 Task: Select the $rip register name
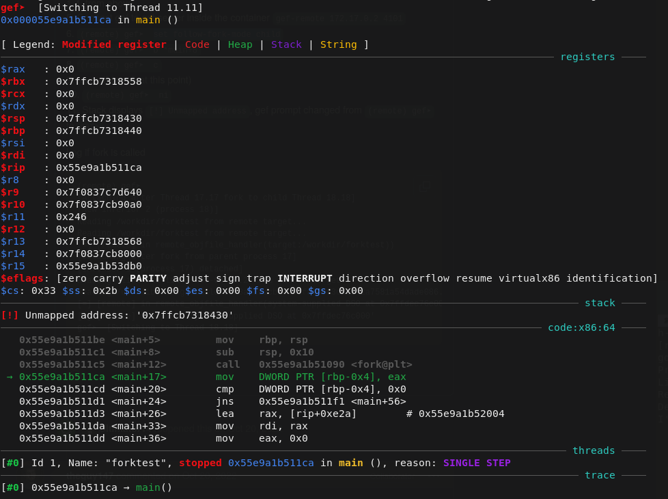pyautogui.click(x=13, y=167)
